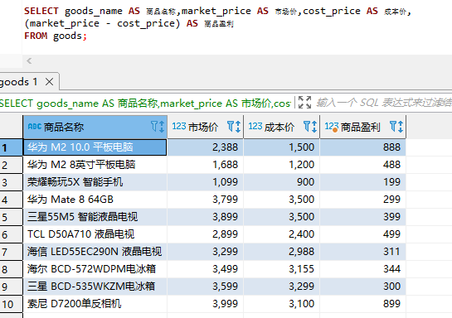
Task: Select cell 索尼 D7200单反相机
Action: click(x=95, y=304)
